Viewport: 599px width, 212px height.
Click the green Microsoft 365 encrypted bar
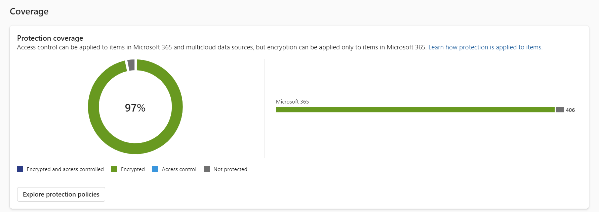(415, 110)
